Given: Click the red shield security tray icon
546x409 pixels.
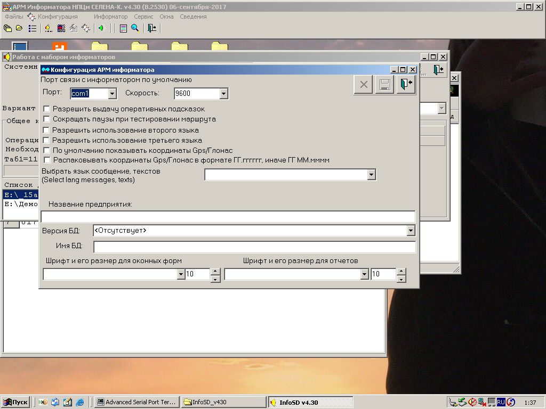Looking at the screenshot, I should 472,403.
